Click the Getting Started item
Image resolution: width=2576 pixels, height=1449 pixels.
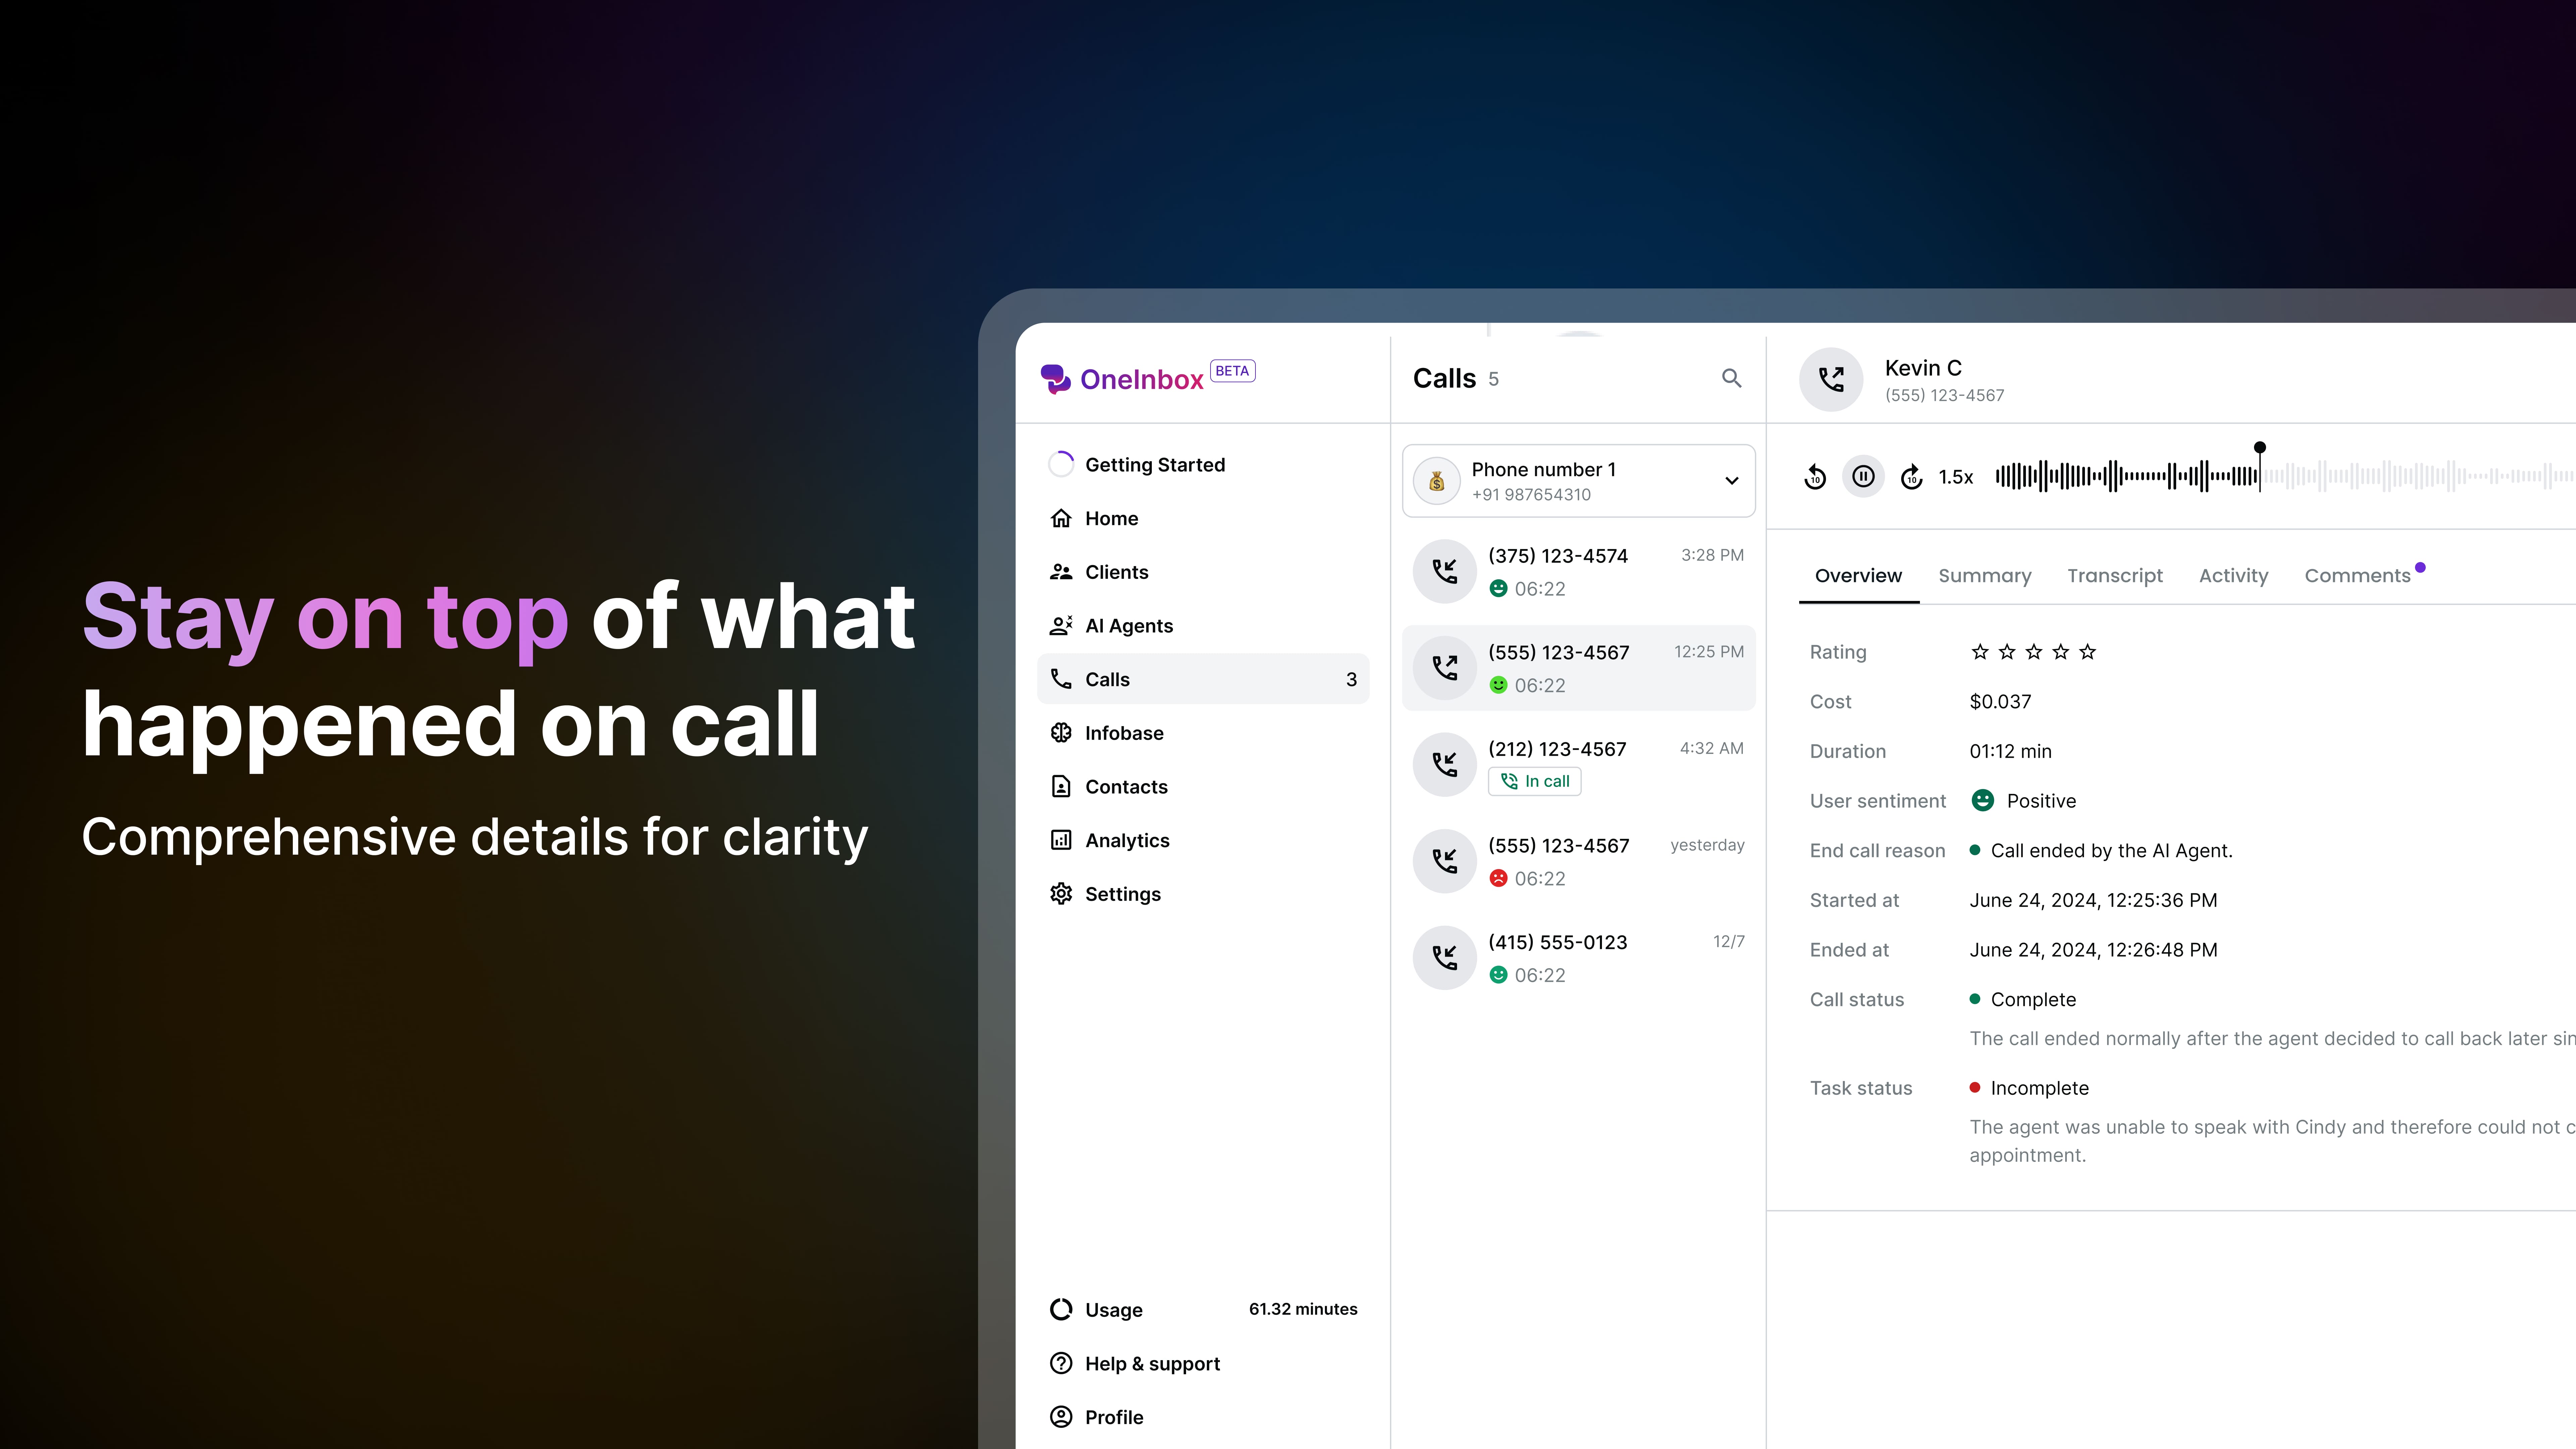pyautogui.click(x=1154, y=465)
